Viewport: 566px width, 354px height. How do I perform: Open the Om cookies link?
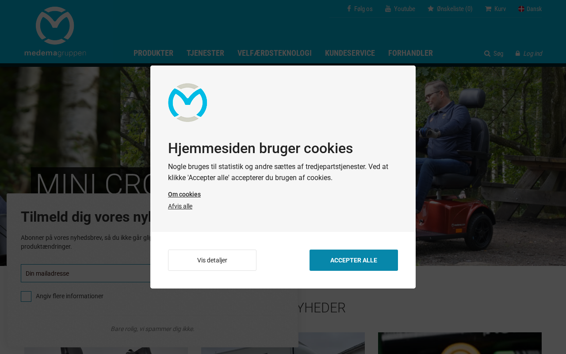pos(184,194)
